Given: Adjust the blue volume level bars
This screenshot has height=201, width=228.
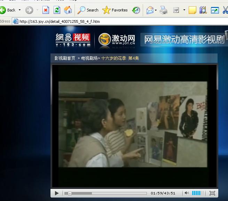Looking at the screenshot, I should point(198,193).
